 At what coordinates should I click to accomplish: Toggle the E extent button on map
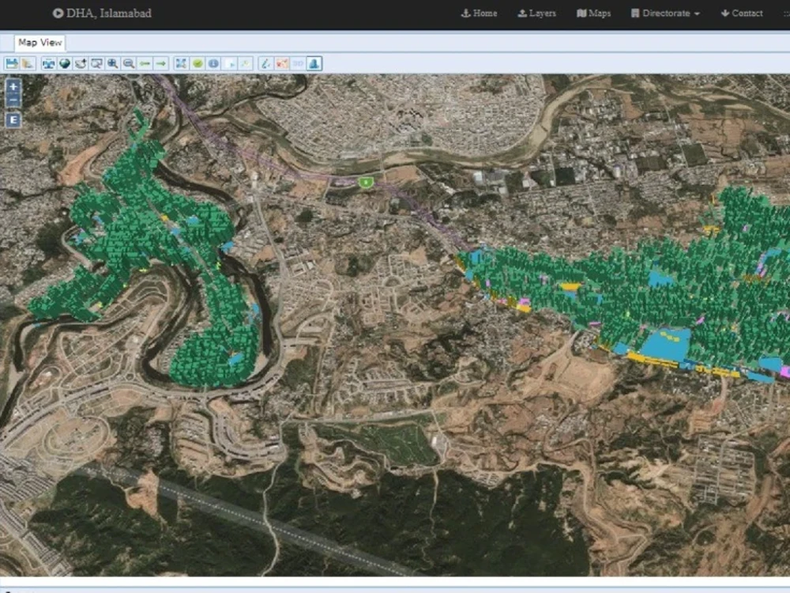click(x=12, y=120)
